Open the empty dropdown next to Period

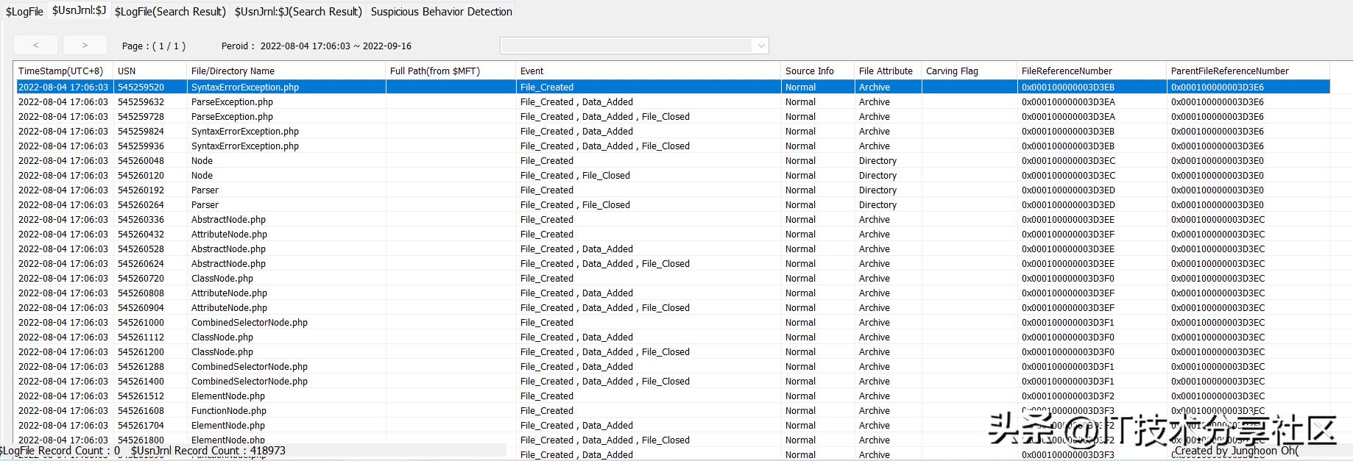click(x=634, y=46)
